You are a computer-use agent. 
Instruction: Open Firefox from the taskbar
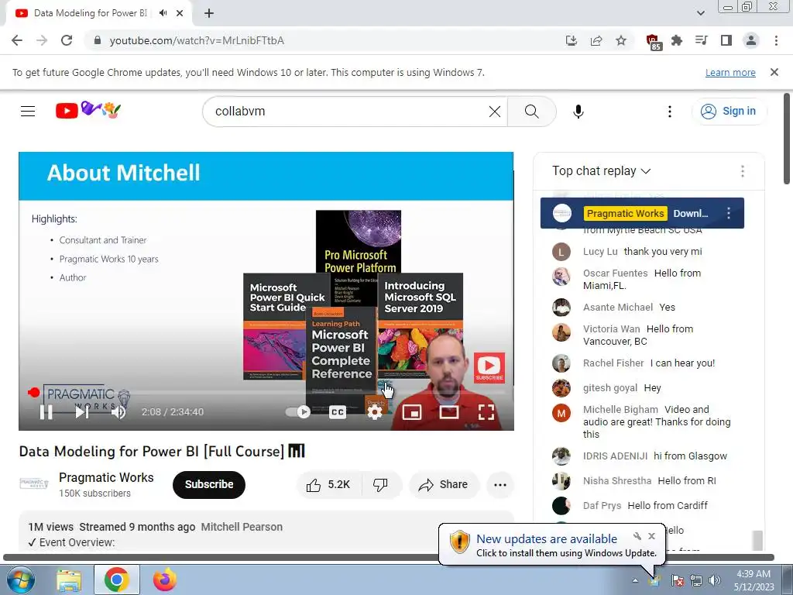coord(165,580)
